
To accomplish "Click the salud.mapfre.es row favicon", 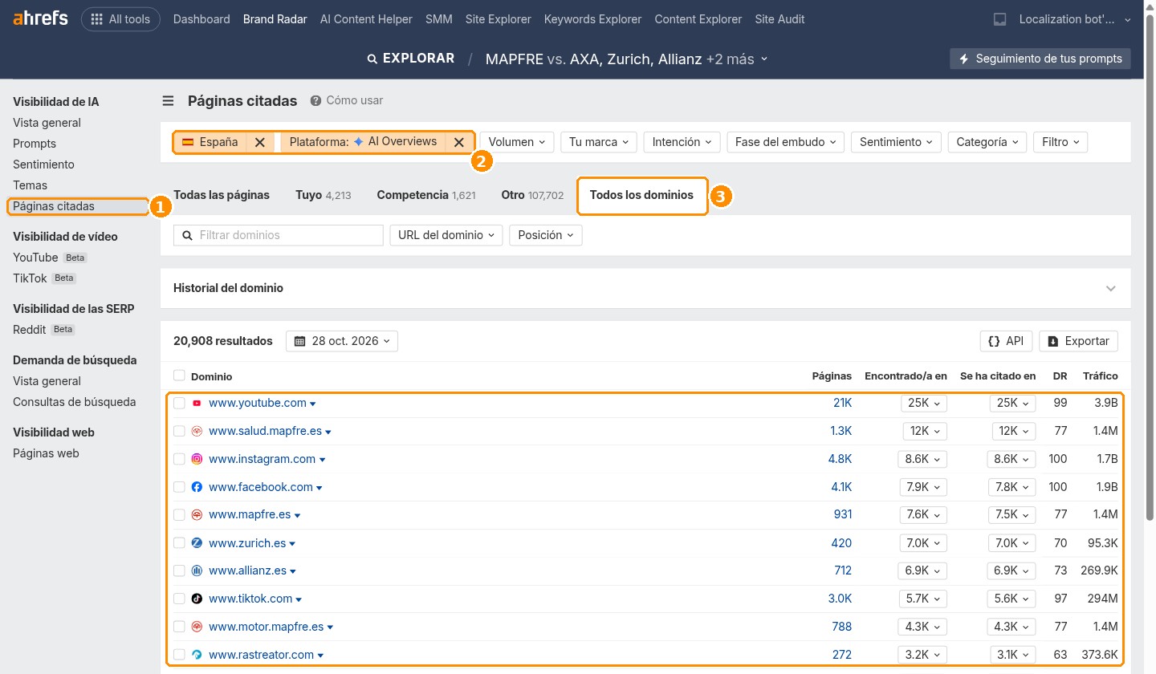I will click(x=197, y=431).
